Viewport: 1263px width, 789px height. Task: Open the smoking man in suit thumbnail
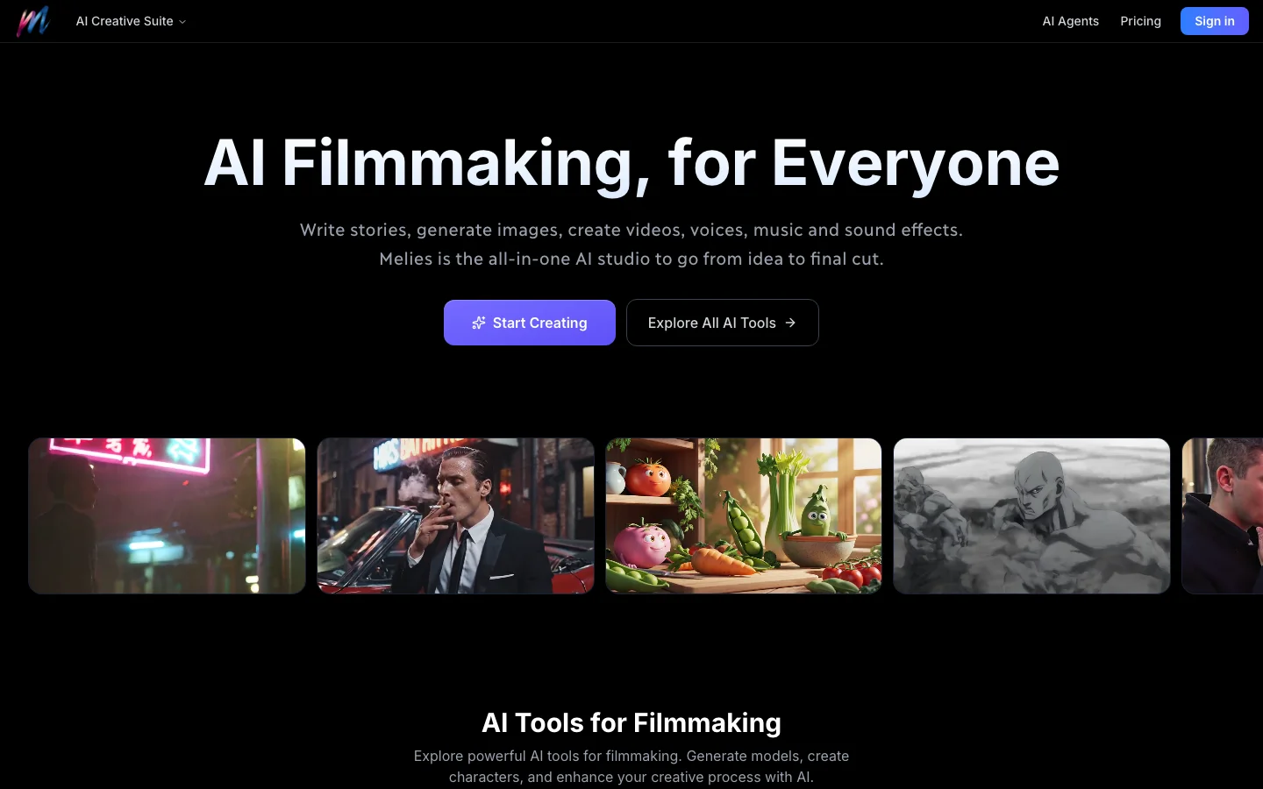455,515
